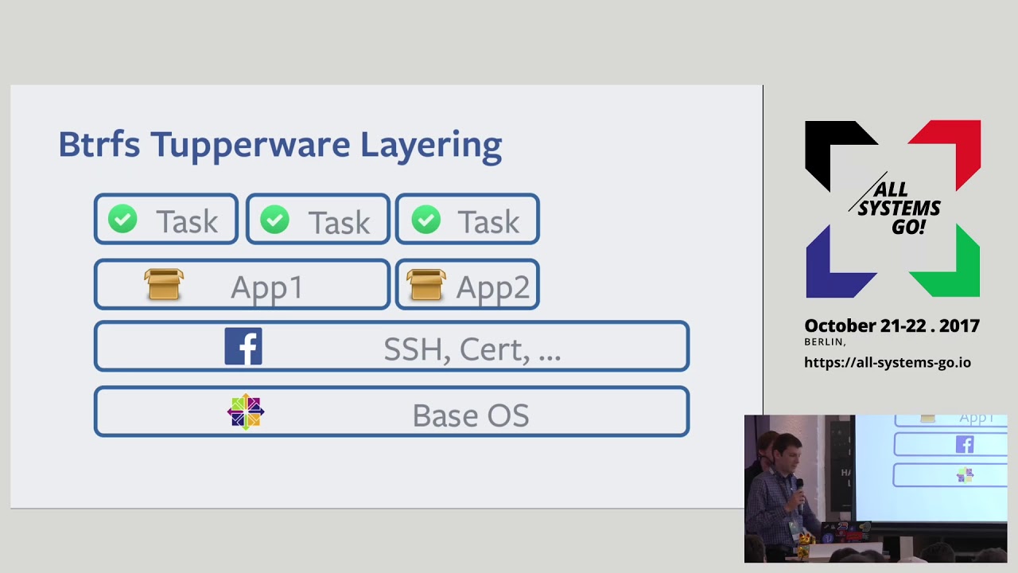This screenshot has width=1018, height=573.
Task: Open the https://all-systems-go.io link
Action: (x=888, y=362)
